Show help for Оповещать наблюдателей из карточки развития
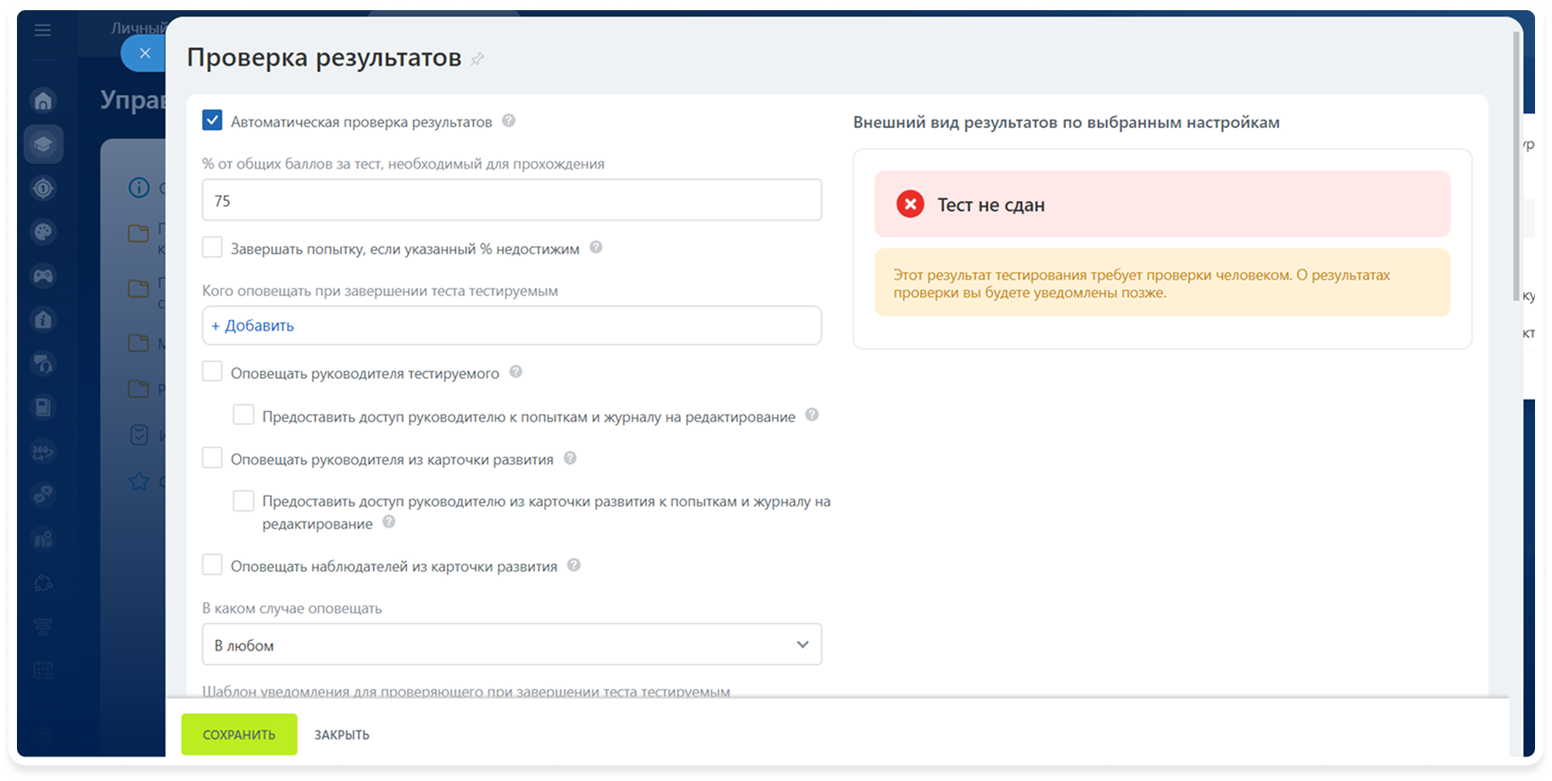The image size is (1552, 781). tap(574, 565)
